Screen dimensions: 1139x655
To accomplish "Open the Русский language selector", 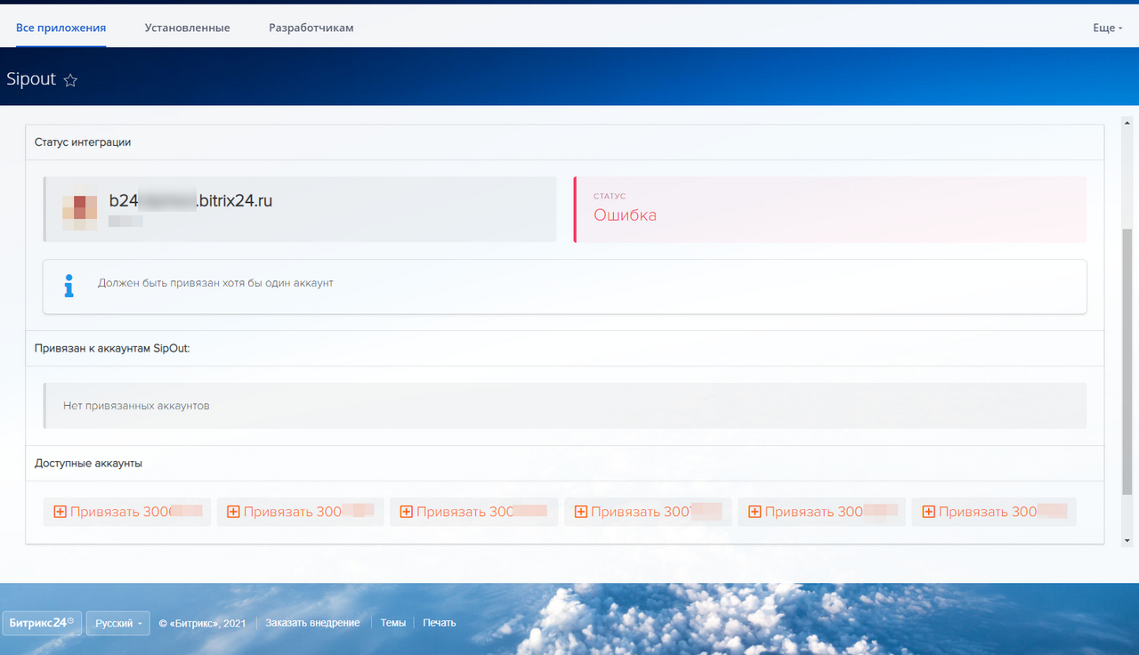I will 117,622.
